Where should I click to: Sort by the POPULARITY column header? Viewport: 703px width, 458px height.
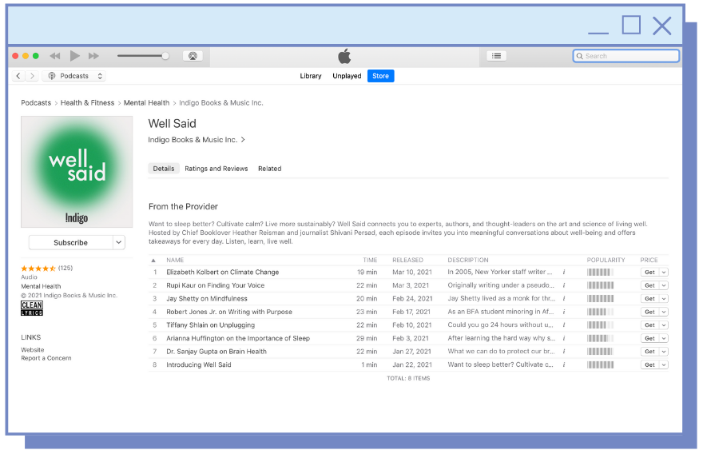pyautogui.click(x=606, y=261)
